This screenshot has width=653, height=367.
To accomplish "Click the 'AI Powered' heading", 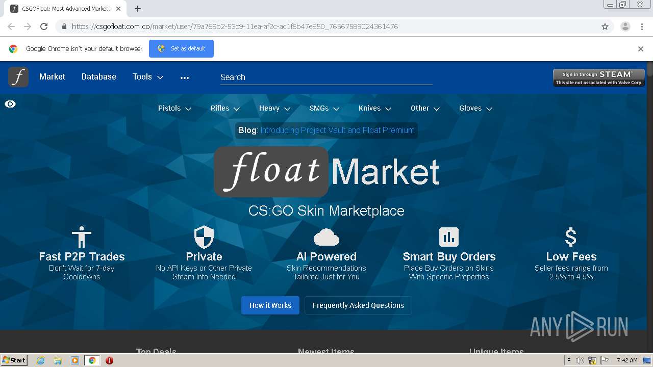I will [326, 257].
